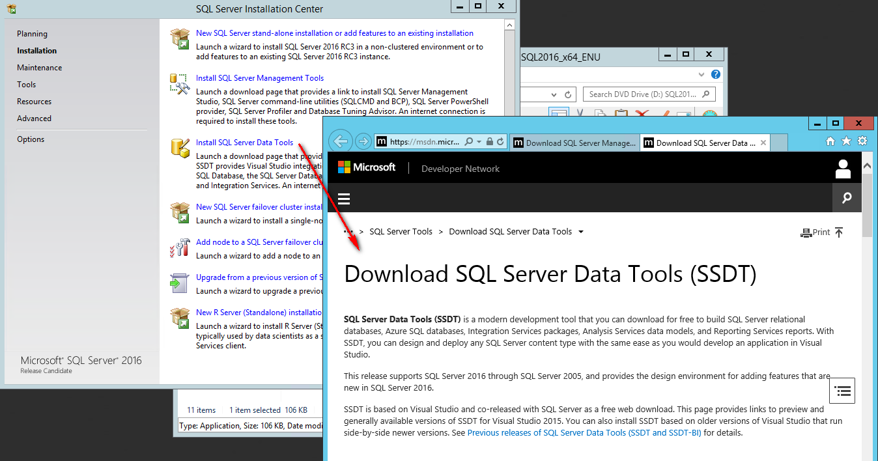Open the browser Tools gear menu
This screenshot has height=461, width=878.
[862, 141]
